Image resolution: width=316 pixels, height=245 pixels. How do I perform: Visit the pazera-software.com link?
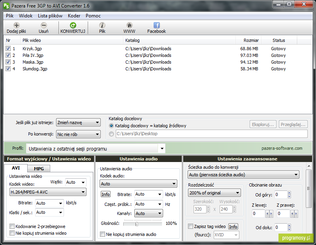pos(282,148)
